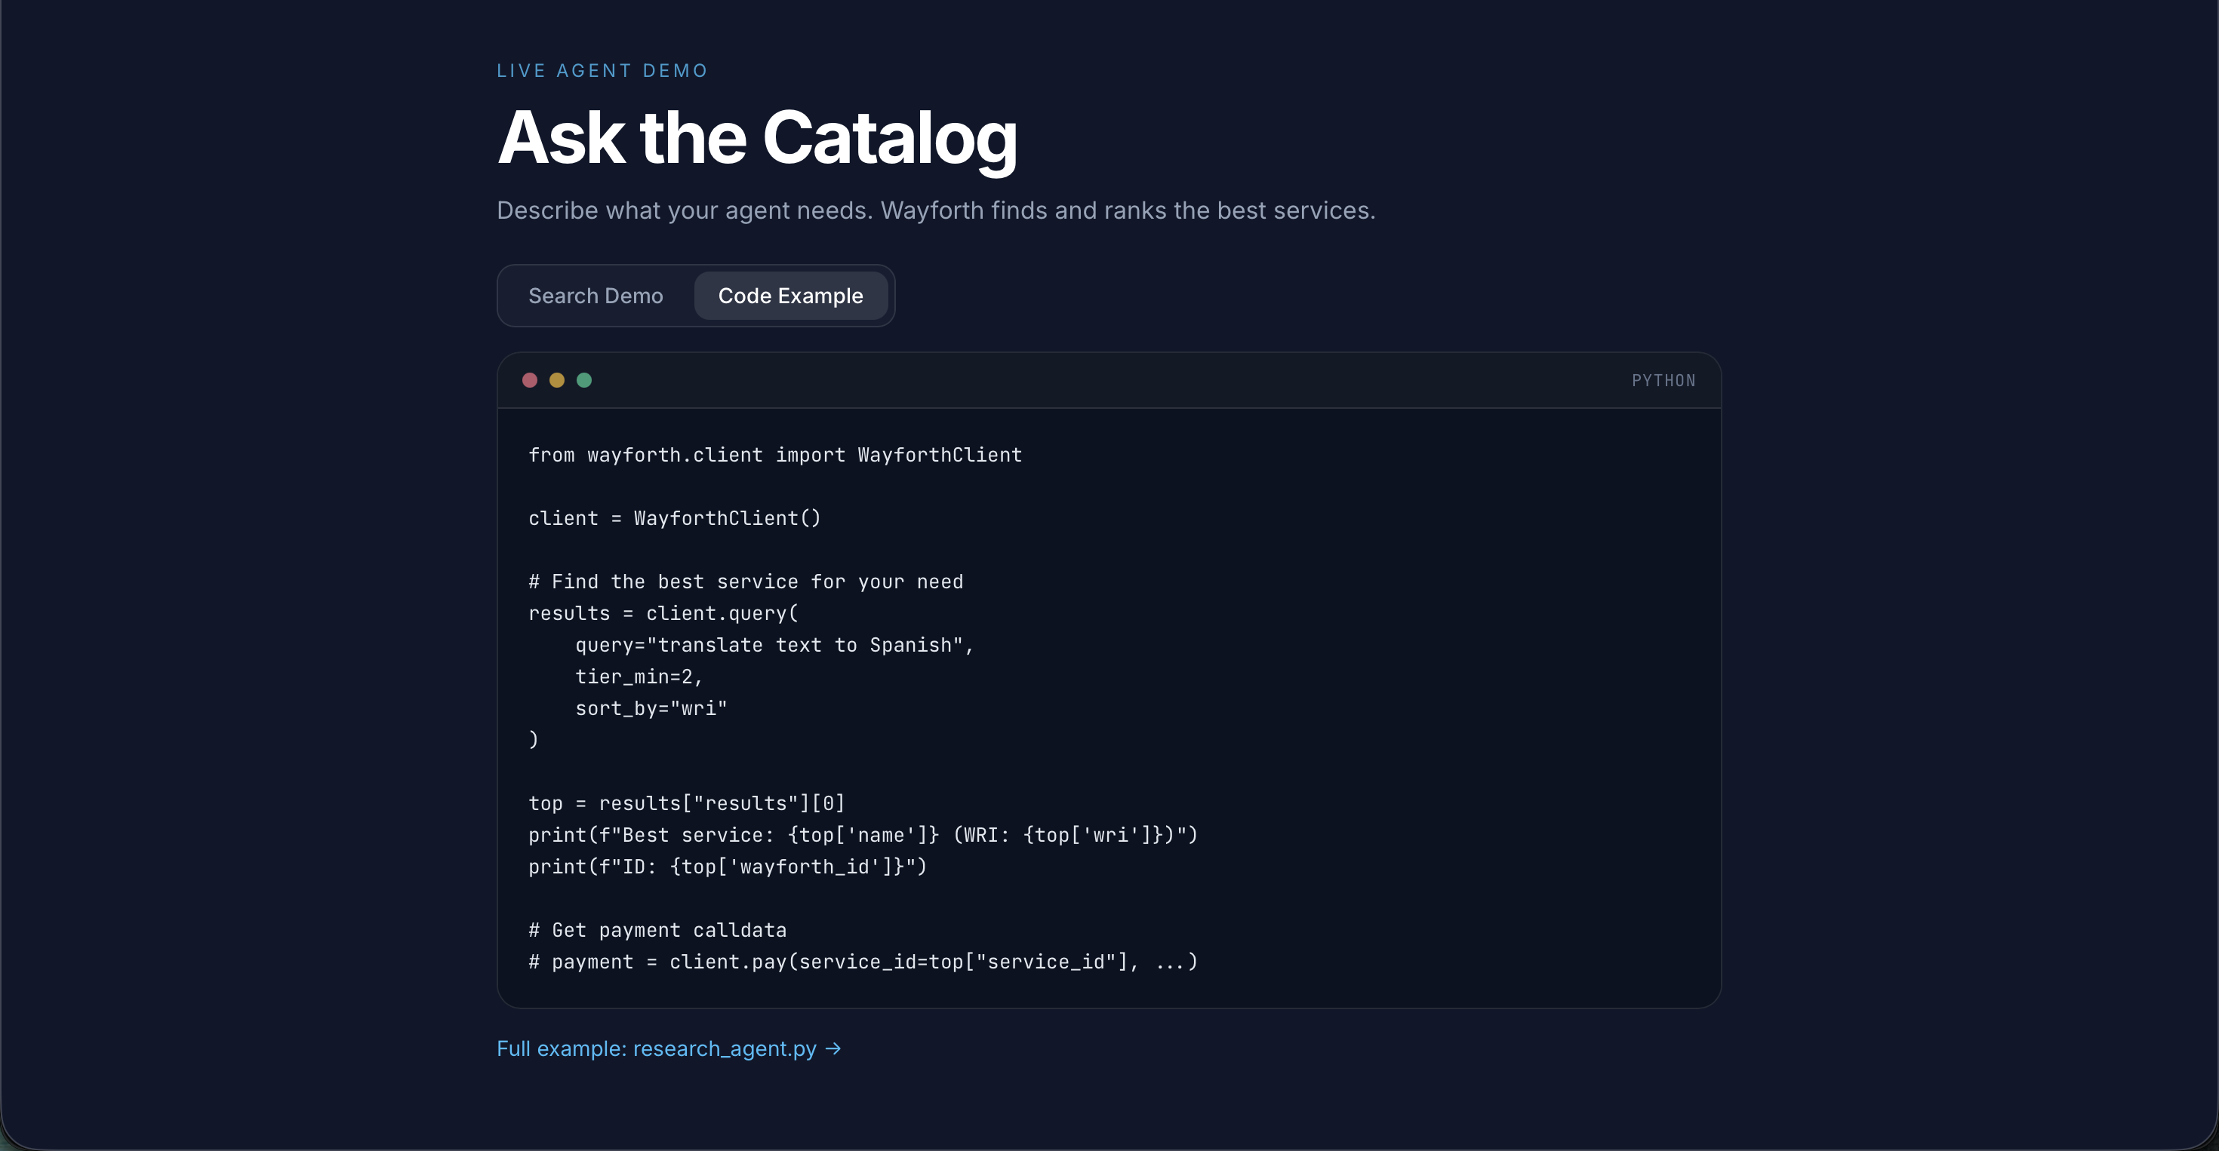Click the client = WayforthClient() line
This screenshot has width=2219, height=1151.
(x=675, y=518)
